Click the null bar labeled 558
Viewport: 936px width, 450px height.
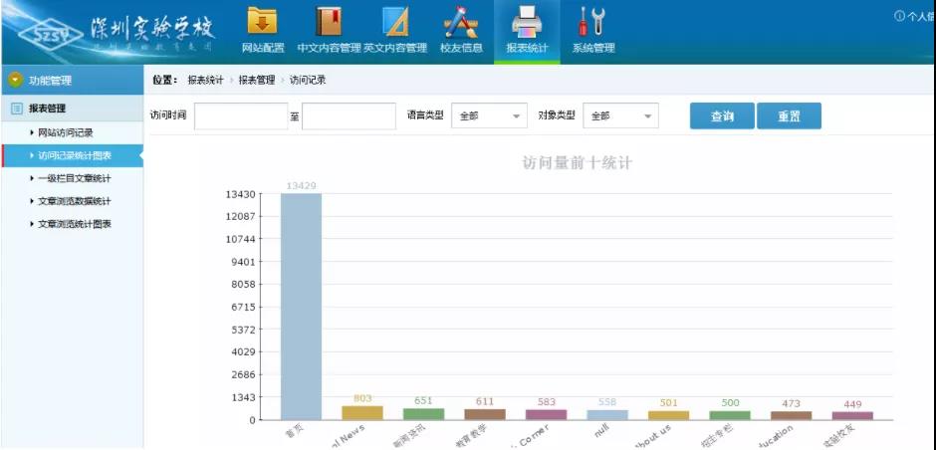tap(607, 415)
